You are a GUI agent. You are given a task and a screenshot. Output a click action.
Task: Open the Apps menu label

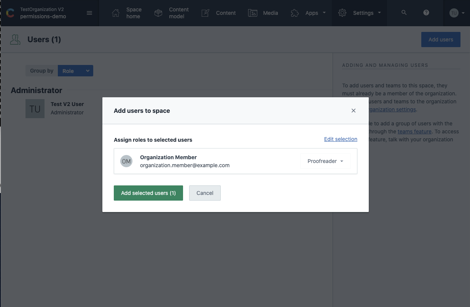click(312, 13)
